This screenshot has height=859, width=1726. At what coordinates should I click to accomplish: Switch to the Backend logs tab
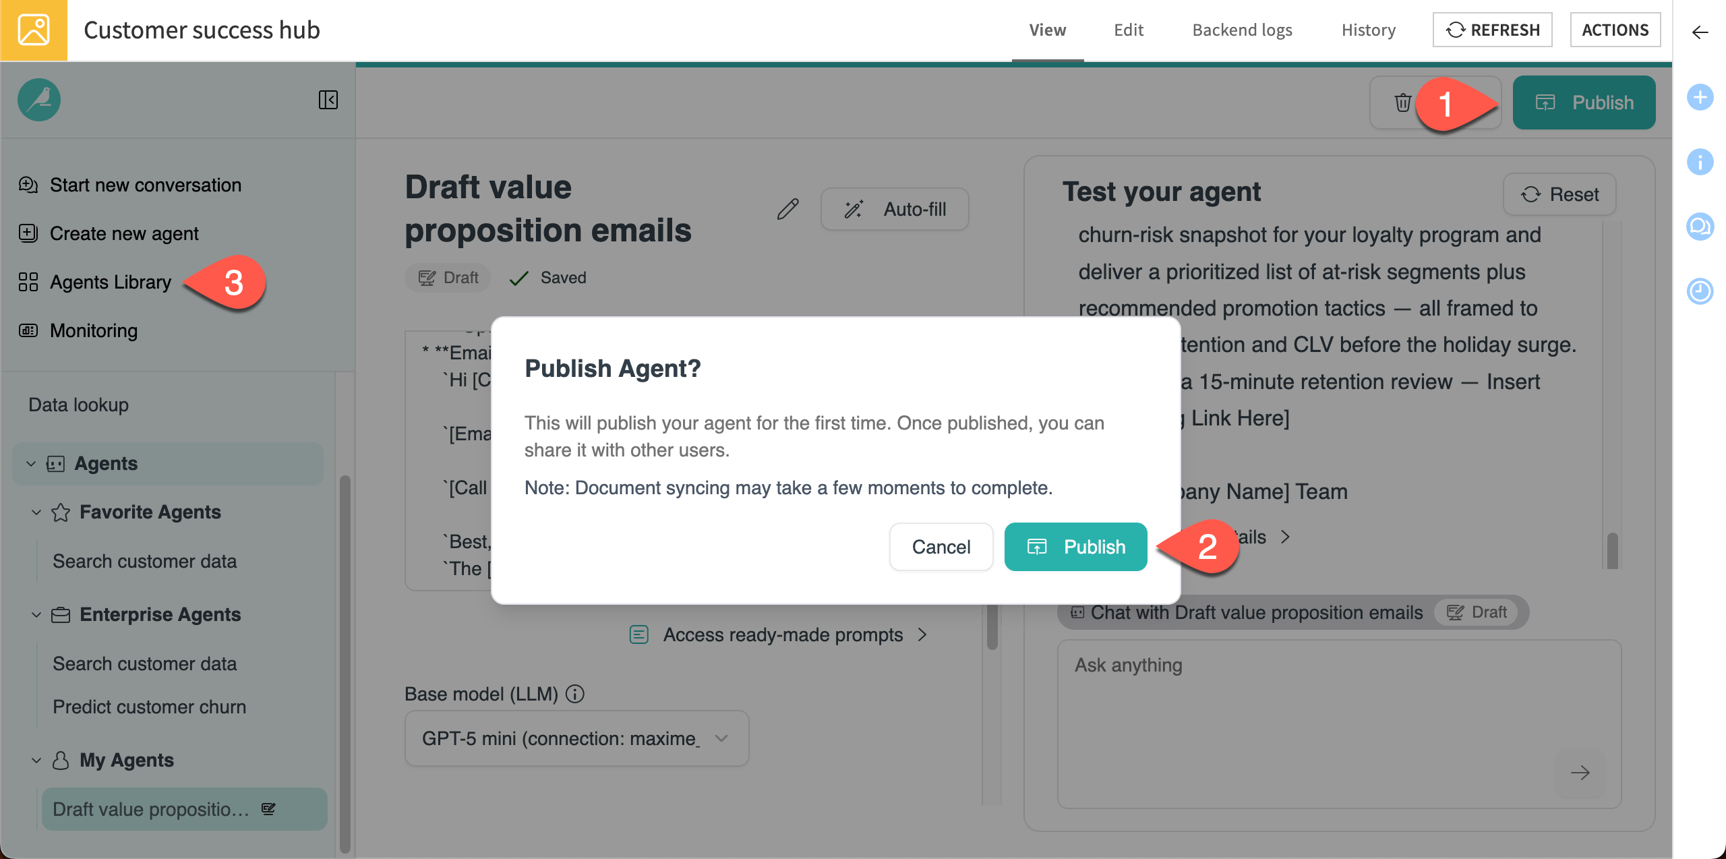(x=1242, y=30)
